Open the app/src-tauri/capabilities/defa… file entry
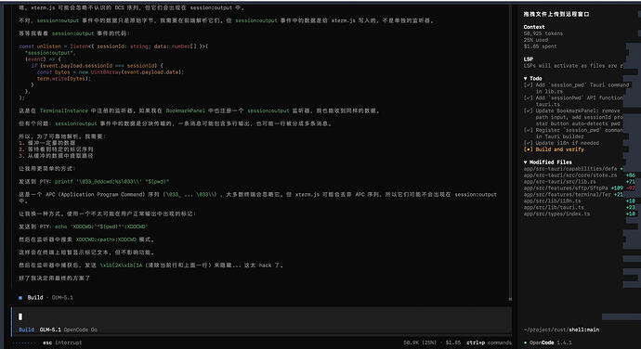 pyautogui.click(x=570, y=169)
